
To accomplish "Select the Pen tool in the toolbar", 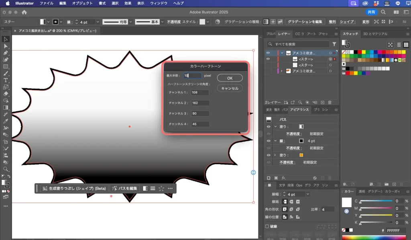I will tap(6, 53).
